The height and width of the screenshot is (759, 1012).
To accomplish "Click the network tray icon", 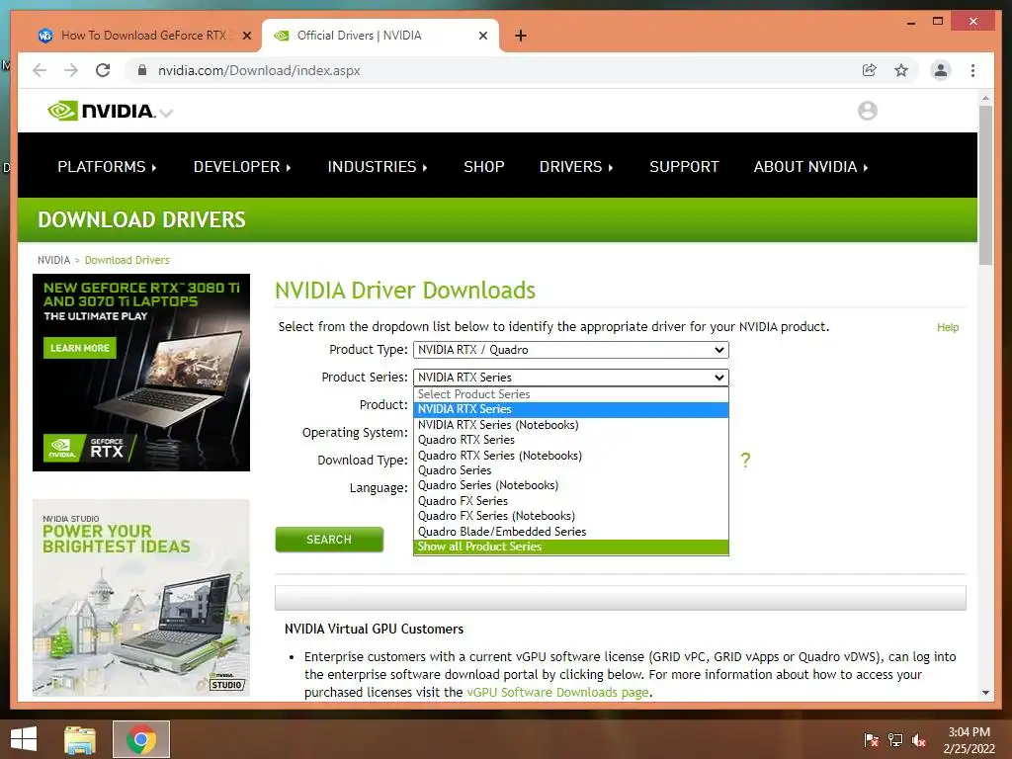I will point(895,740).
